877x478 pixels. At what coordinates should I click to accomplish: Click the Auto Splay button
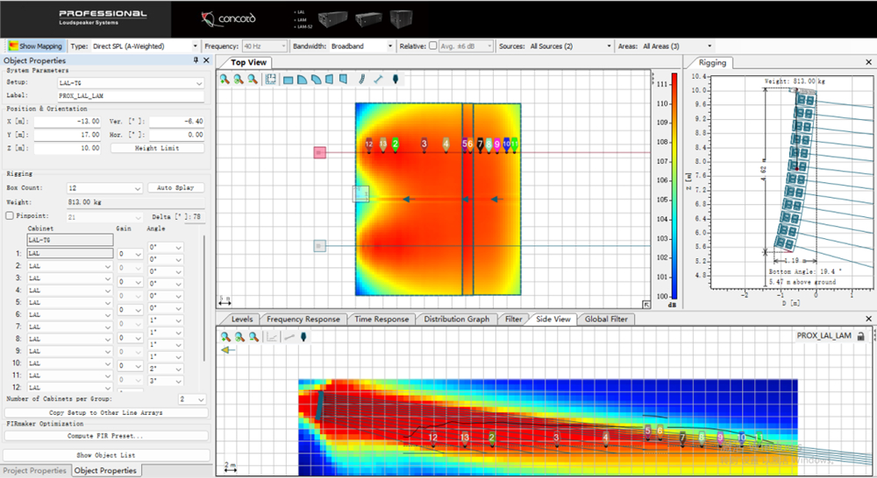(175, 187)
